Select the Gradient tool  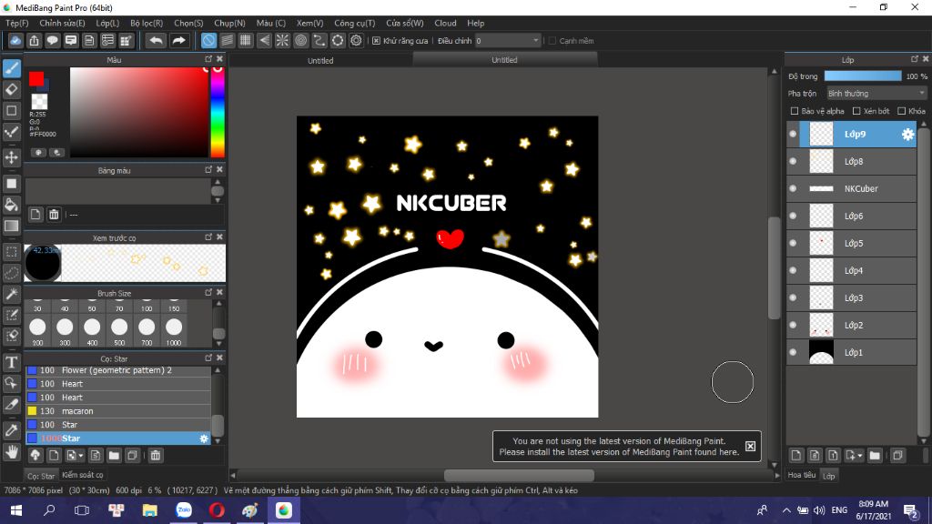(11, 226)
